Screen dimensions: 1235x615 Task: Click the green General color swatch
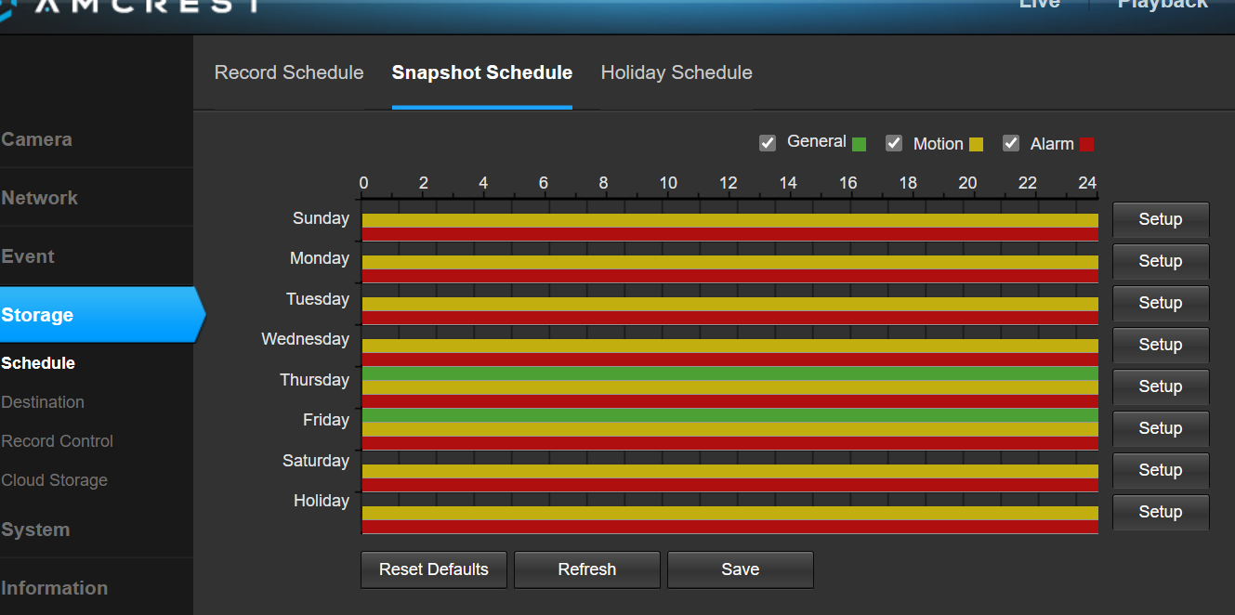coord(859,144)
